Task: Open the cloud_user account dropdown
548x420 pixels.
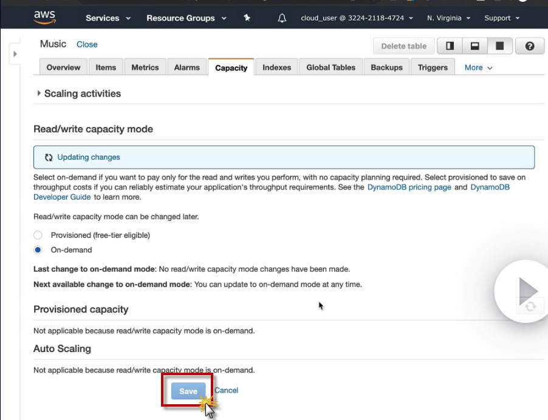Action: tap(357, 18)
